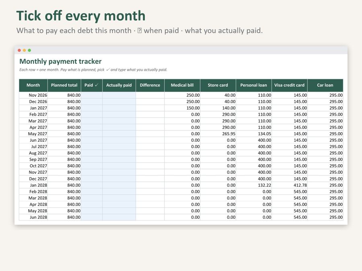Open the Paid dropdown cell for Nov 2026
Image resolution: width=362 pixels, height=271 pixels.
(92, 95)
